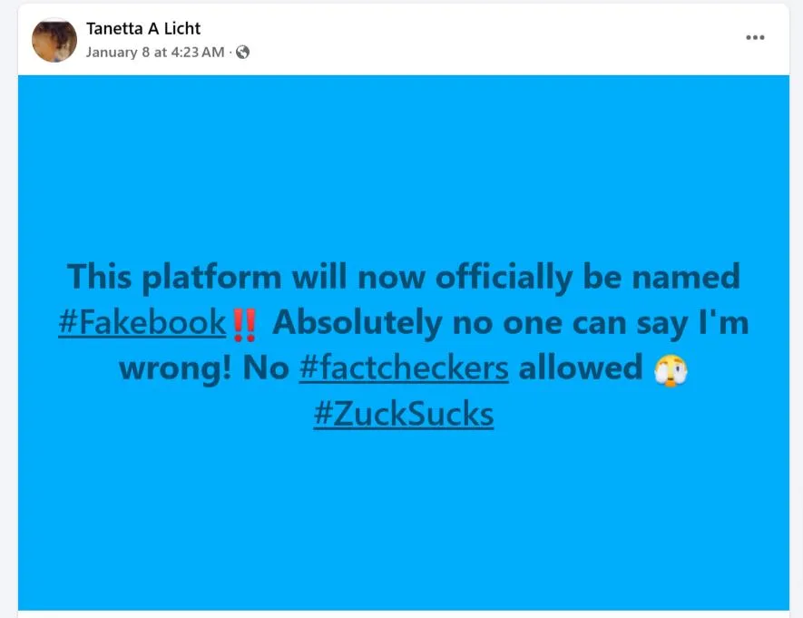Viewport: 803px width, 618px height.
Task: Click the word "allowed" in the post
Action: click(581, 368)
